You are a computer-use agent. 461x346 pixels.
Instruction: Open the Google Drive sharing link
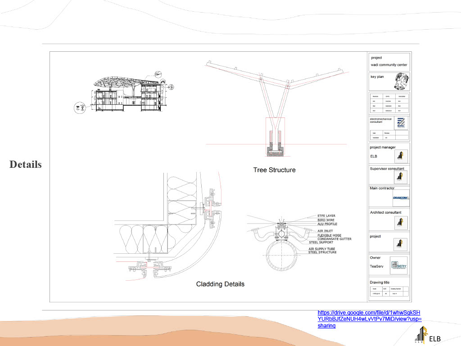369,319
